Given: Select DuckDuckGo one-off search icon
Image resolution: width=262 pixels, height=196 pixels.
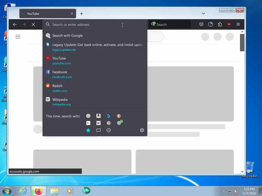Looking at the screenshot, I should pos(119,116).
